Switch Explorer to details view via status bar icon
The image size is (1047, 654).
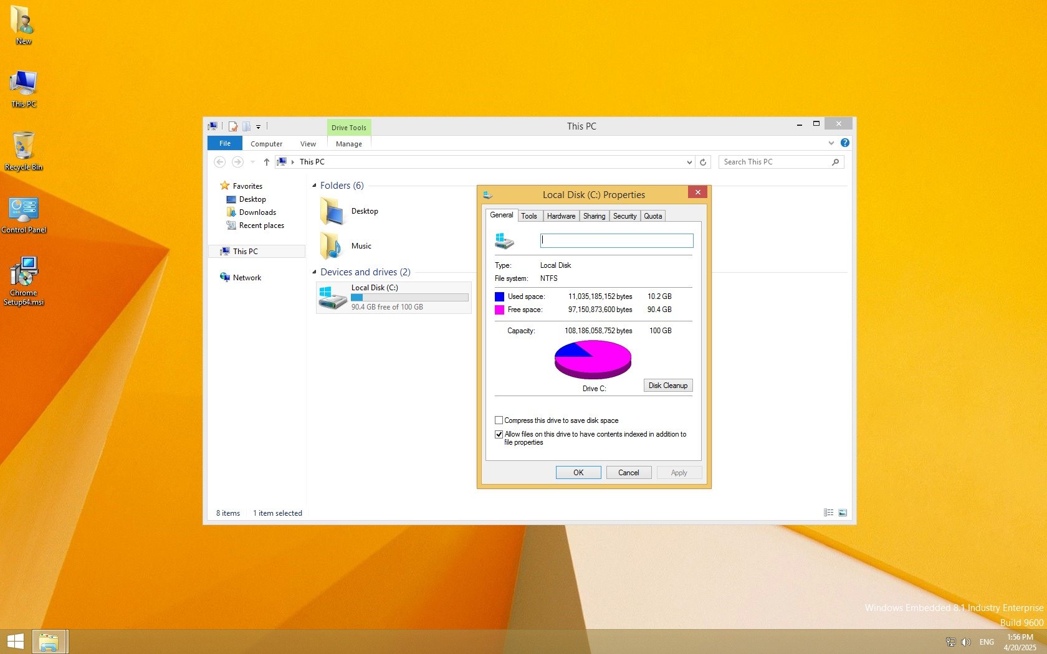[x=828, y=513]
